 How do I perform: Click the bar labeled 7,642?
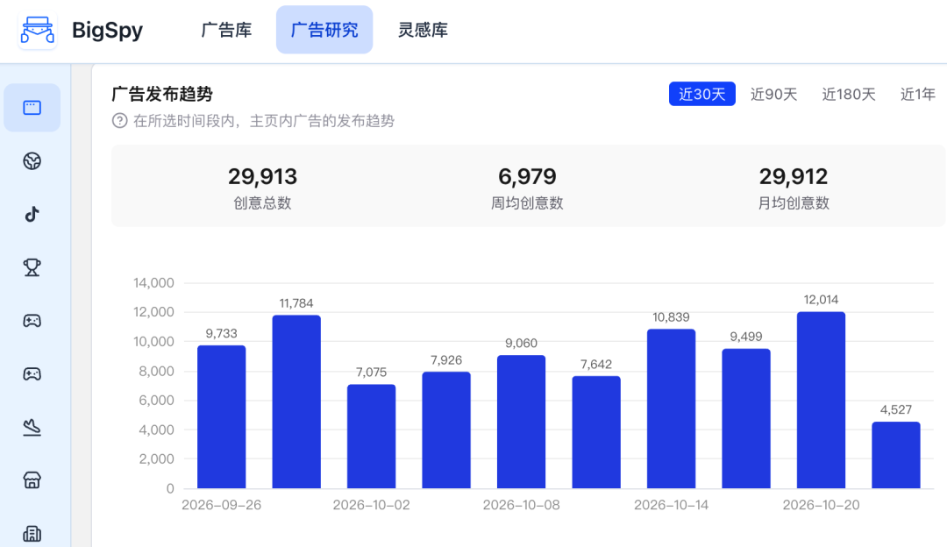[x=596, y=432]
